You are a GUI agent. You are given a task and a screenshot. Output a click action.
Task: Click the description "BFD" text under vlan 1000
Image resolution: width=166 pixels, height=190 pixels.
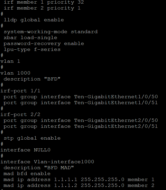click(x=32, y=79)
